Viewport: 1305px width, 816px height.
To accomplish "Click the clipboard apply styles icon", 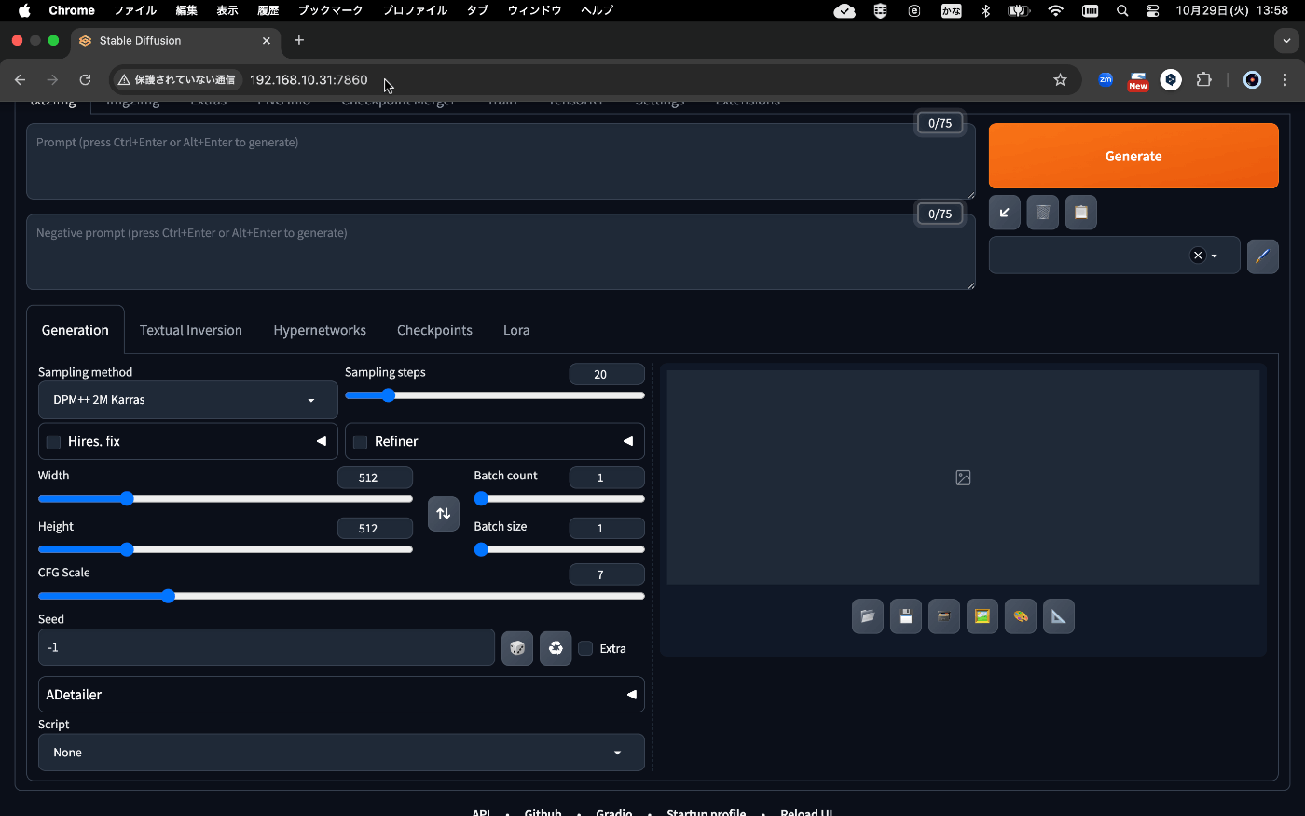I will click(1081, 213).
